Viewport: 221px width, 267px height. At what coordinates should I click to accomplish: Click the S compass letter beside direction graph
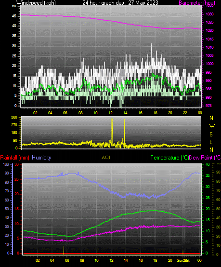coord(211,134)
